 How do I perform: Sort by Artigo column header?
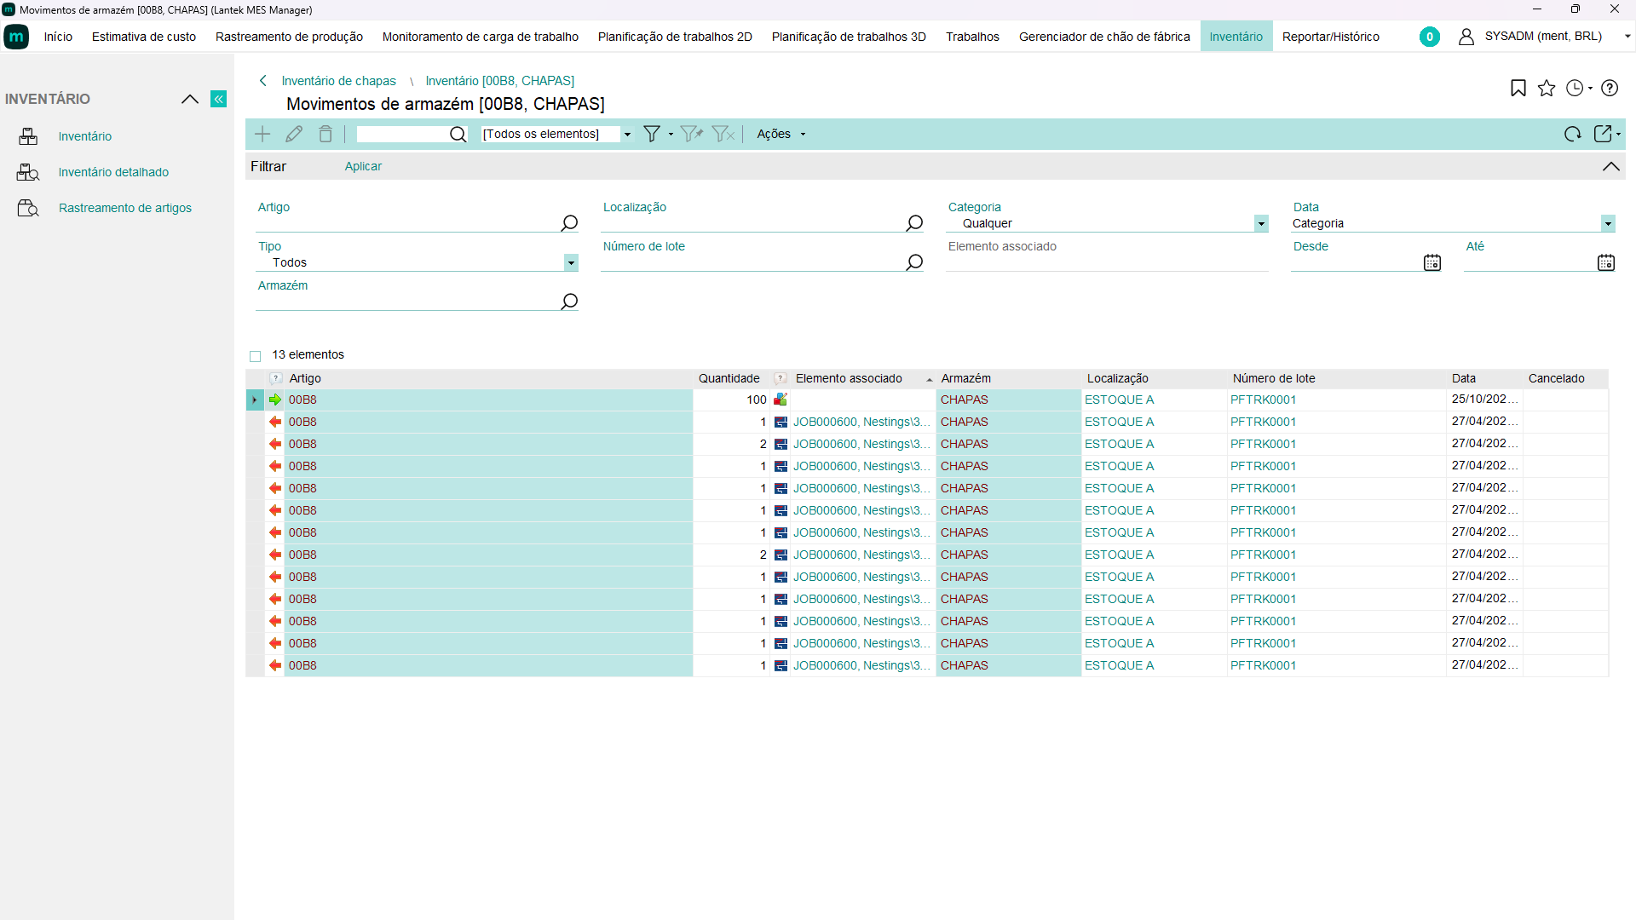(305, 378)
